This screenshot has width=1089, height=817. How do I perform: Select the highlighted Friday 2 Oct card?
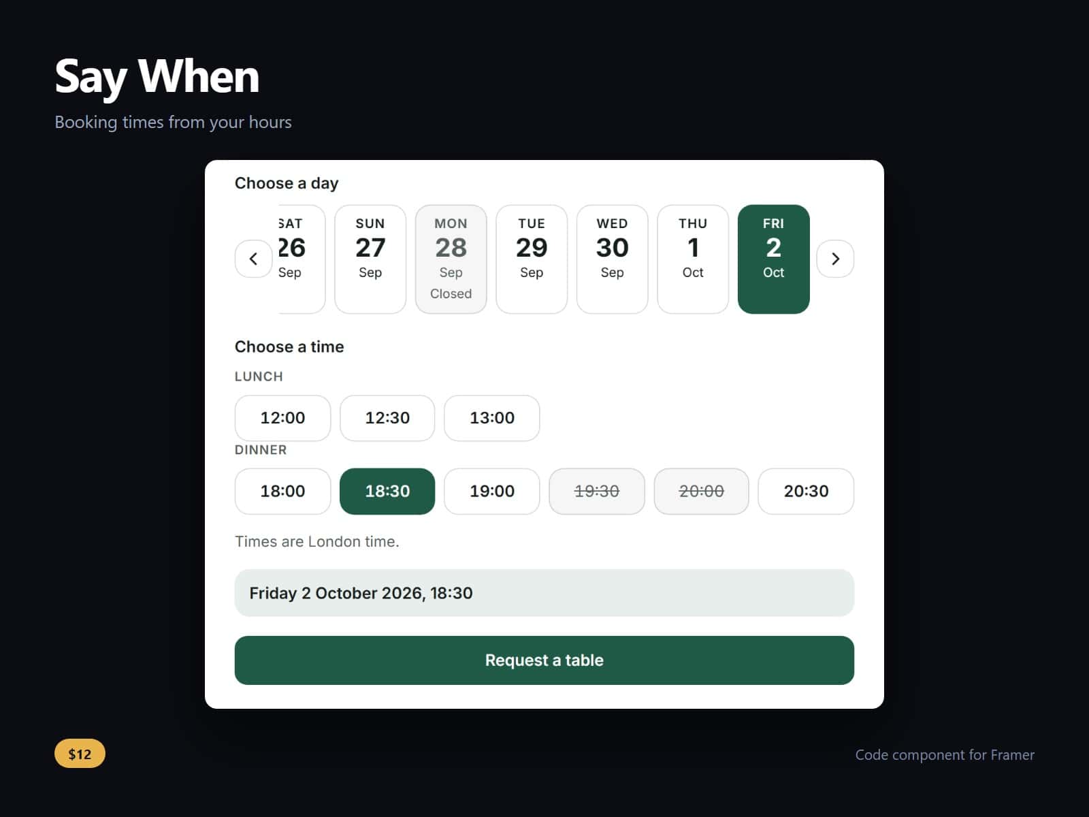773,259
